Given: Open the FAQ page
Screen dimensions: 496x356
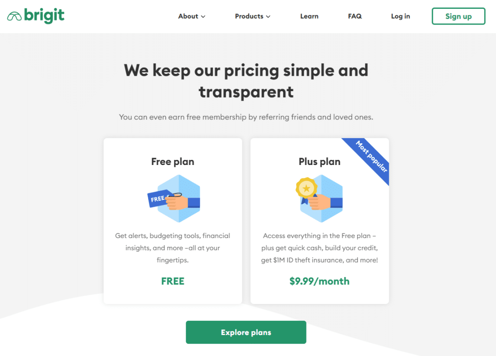Looking at the screenshot, I should click(x=355, y=16).
